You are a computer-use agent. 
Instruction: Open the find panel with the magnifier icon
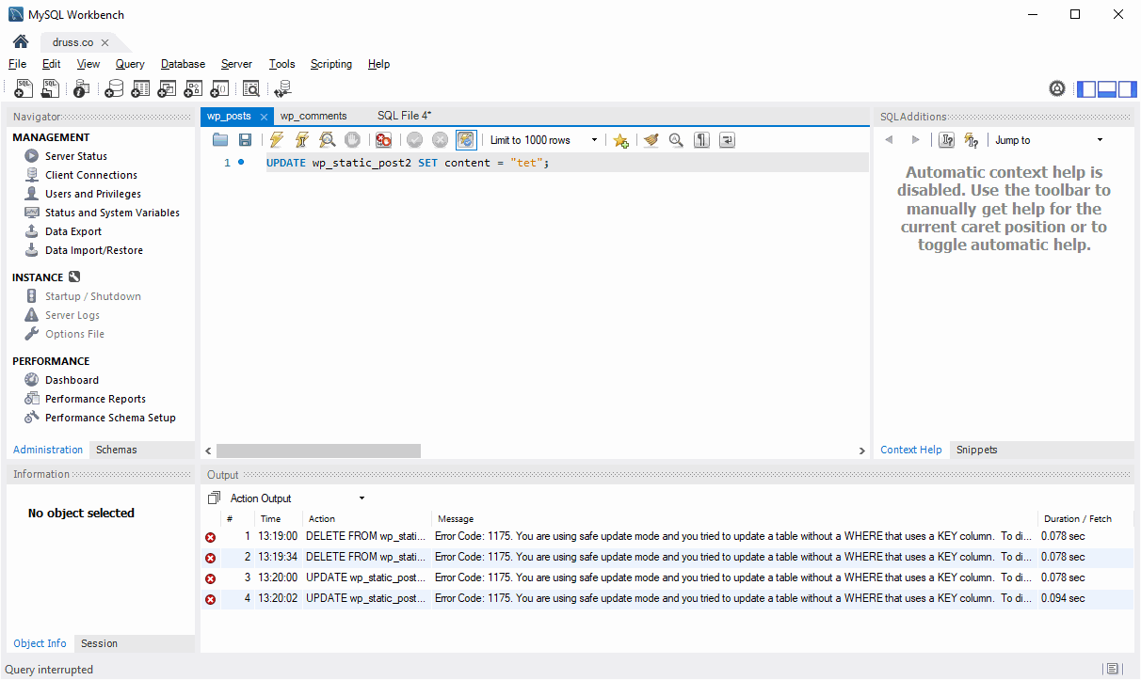click(x=676, y=139)
